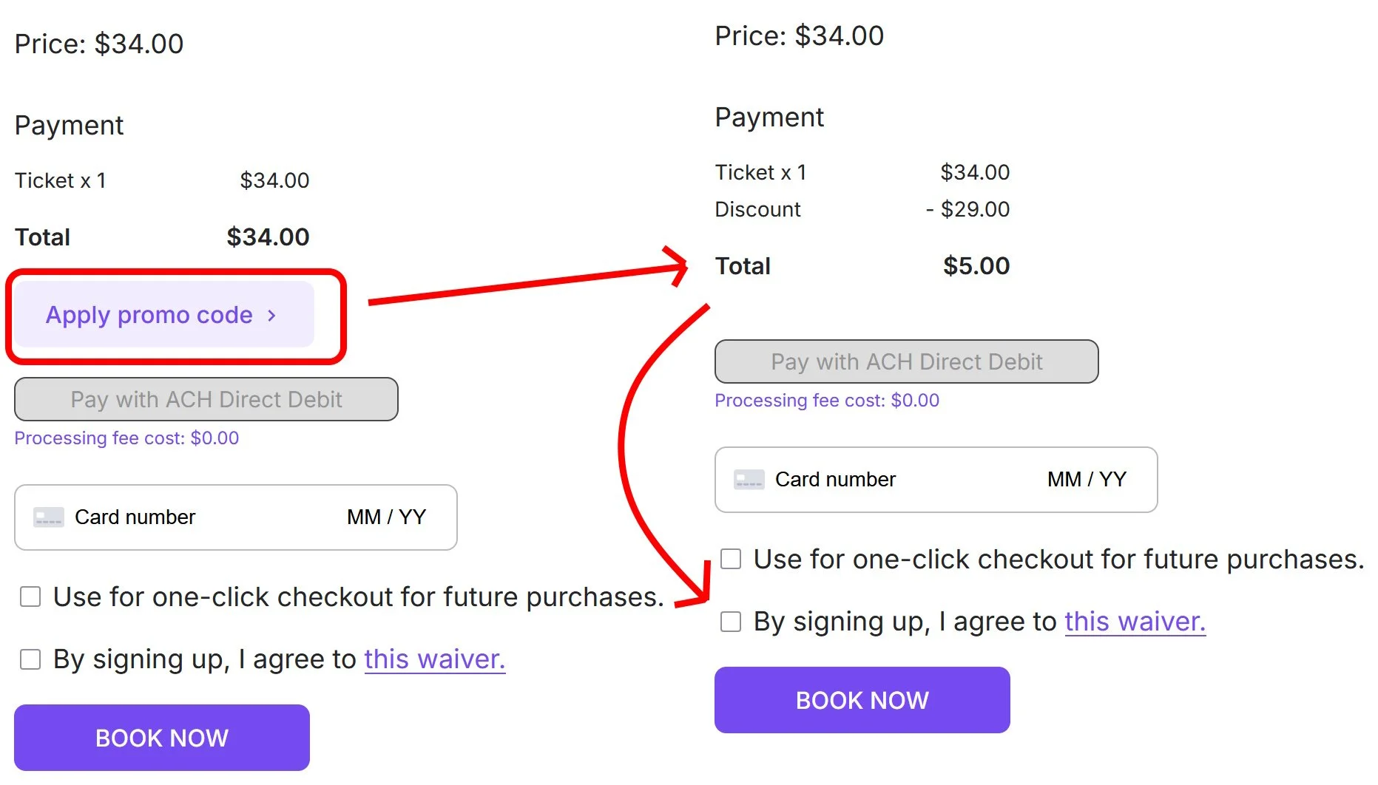Open the 'this waiver' link in the $34.00 form

434,659
